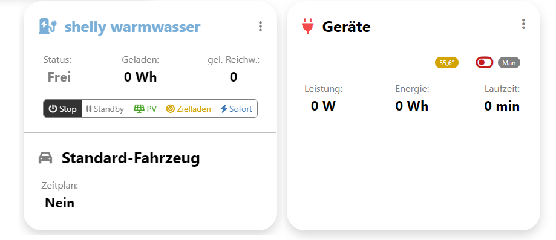Select the Stop charging mode
The height and width of the screenshot is (240, 556).
[x=63, y=109]
